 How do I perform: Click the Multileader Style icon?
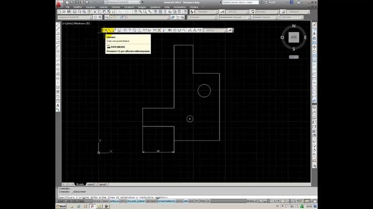pos(283,12)
